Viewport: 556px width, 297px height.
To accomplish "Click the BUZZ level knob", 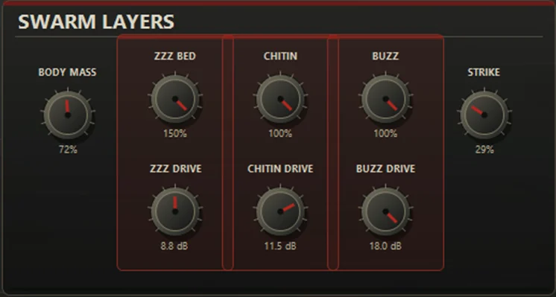I will [x=385, y=99].
